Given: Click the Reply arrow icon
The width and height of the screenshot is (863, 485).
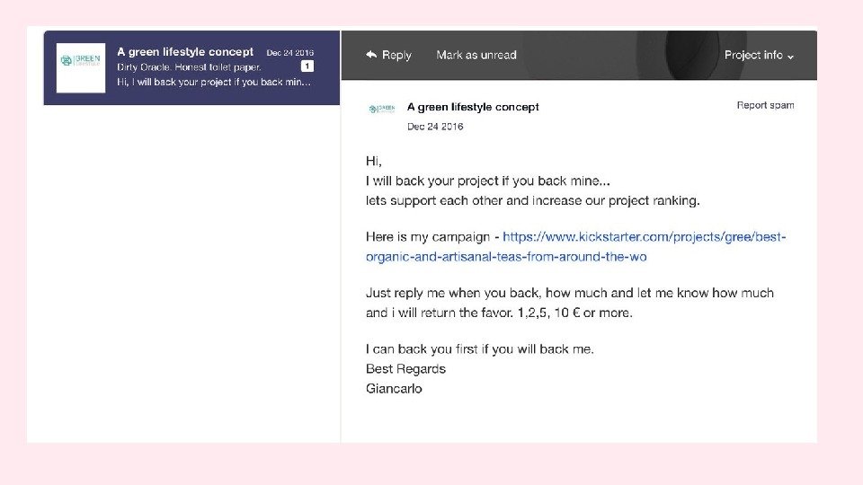Looking at the screenshot, I should click(371, 55).
